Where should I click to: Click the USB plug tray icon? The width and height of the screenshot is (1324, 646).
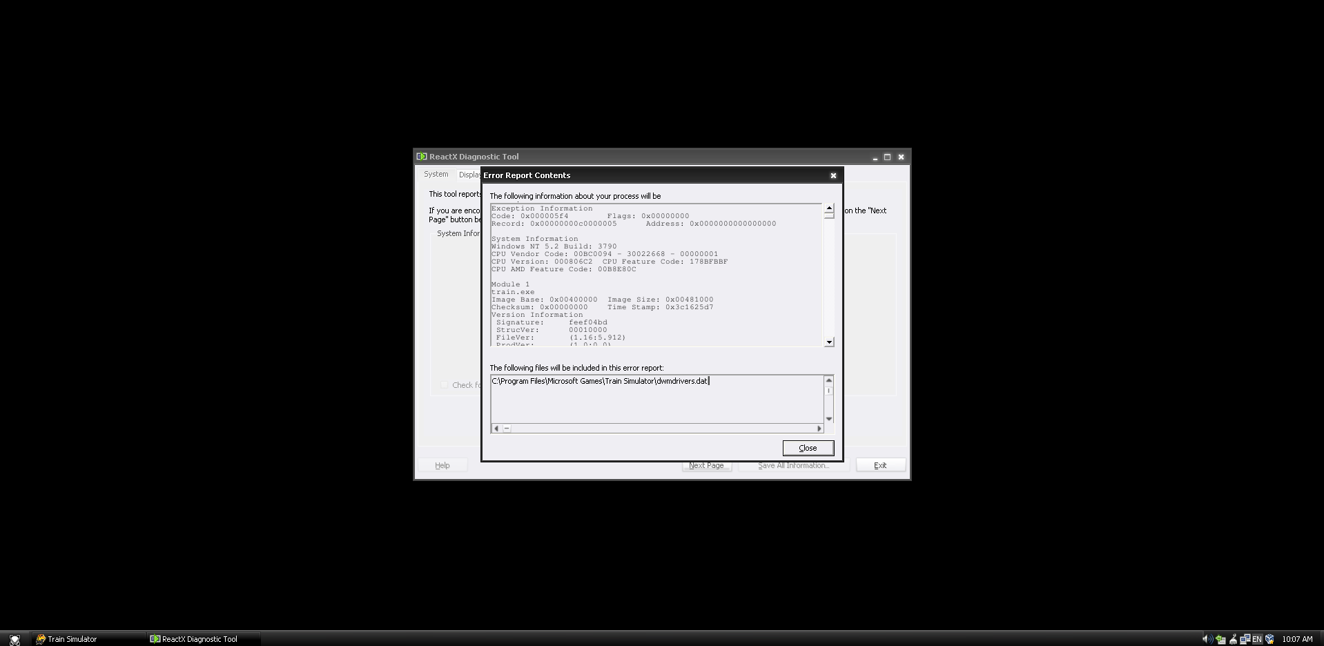(x=1233, y=639)
